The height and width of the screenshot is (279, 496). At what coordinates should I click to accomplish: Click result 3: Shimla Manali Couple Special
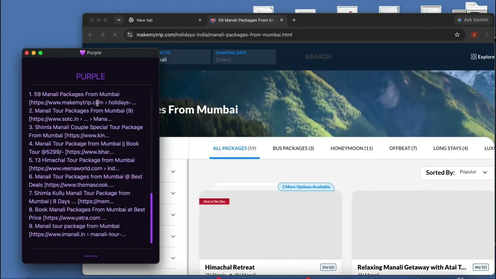[x=86, y=131]
